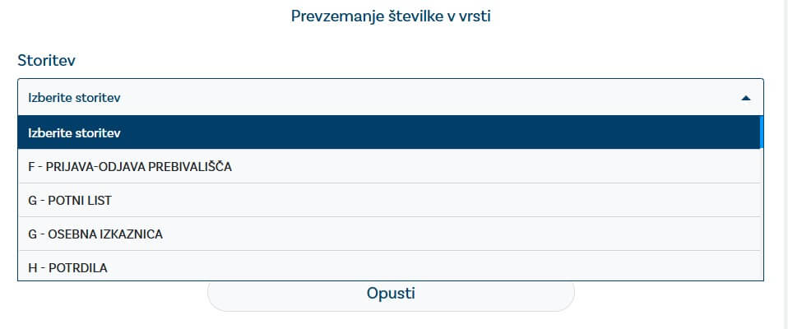Close the service list via the up-triangle icon
The height and width of the screenshot is (329, 788).
(x=745, y=98)
